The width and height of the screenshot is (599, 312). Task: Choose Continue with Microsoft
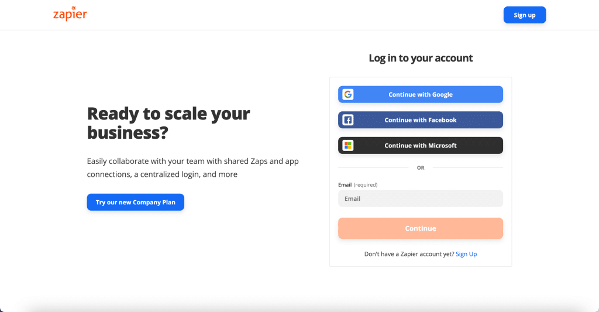(420, 146)
